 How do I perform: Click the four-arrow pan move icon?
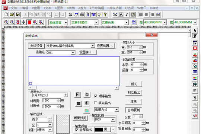click(23, 22)
